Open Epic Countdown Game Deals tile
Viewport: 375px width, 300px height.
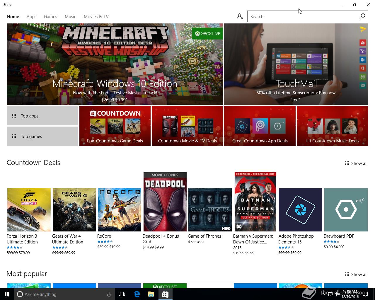(x=115, y=126)
